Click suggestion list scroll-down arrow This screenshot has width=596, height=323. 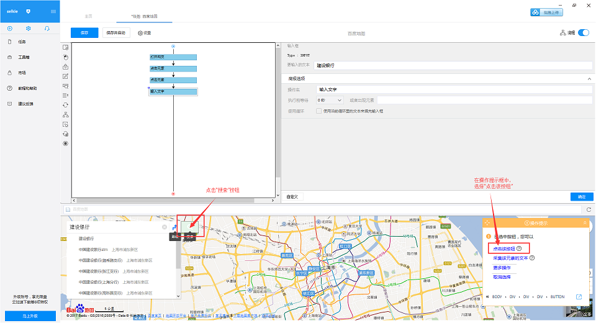[178, 296]
